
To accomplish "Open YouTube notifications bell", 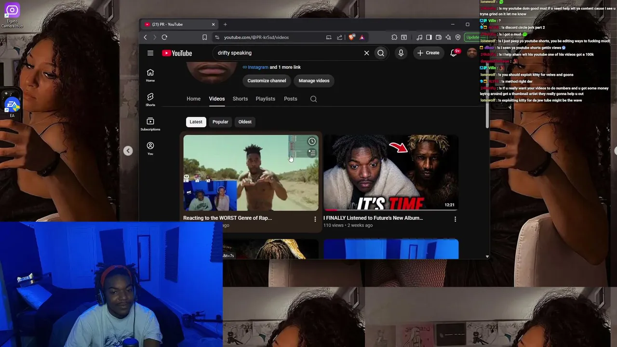I will pos(454,53).
